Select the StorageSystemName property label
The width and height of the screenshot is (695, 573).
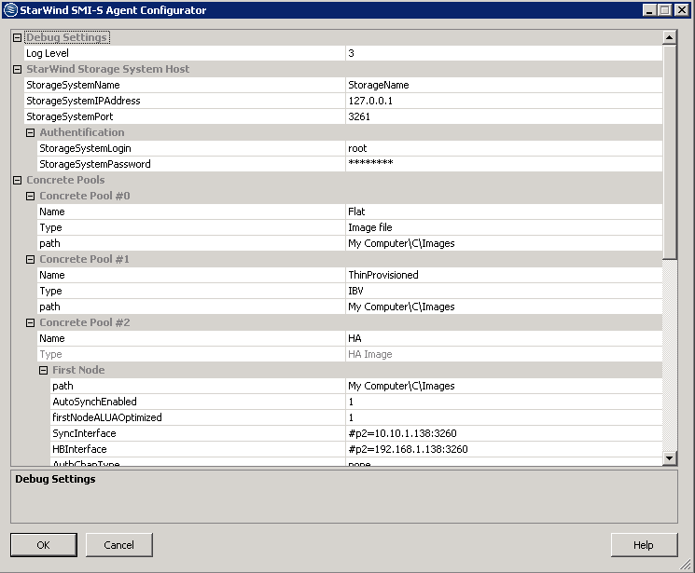73,85
